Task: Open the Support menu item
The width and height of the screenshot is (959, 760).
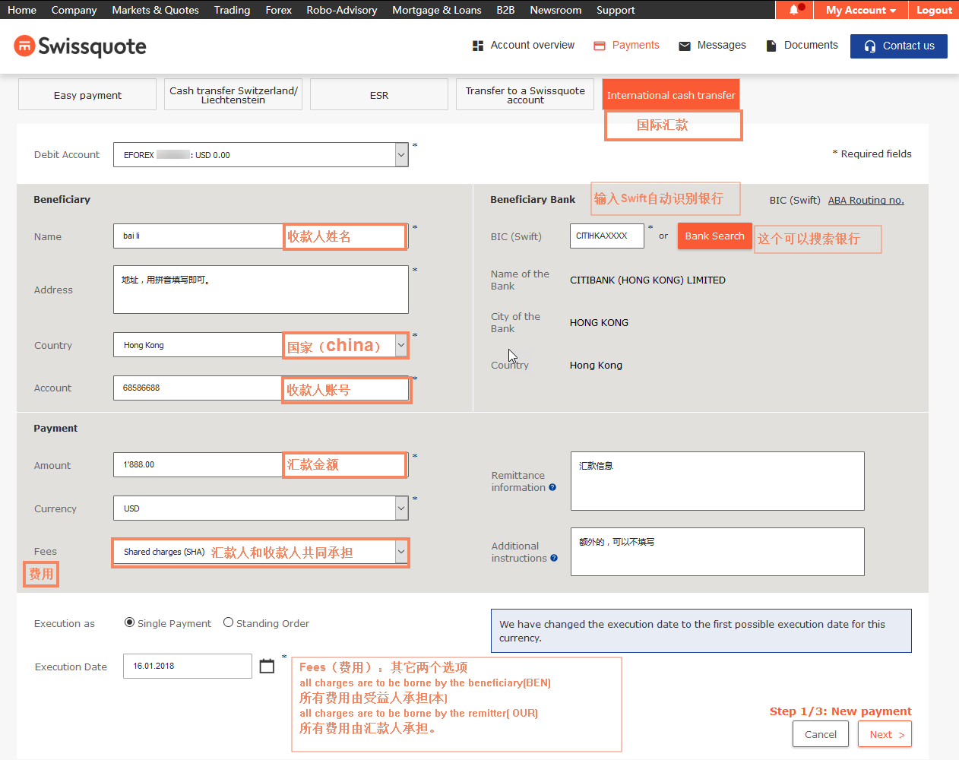Action: point(616,10)
